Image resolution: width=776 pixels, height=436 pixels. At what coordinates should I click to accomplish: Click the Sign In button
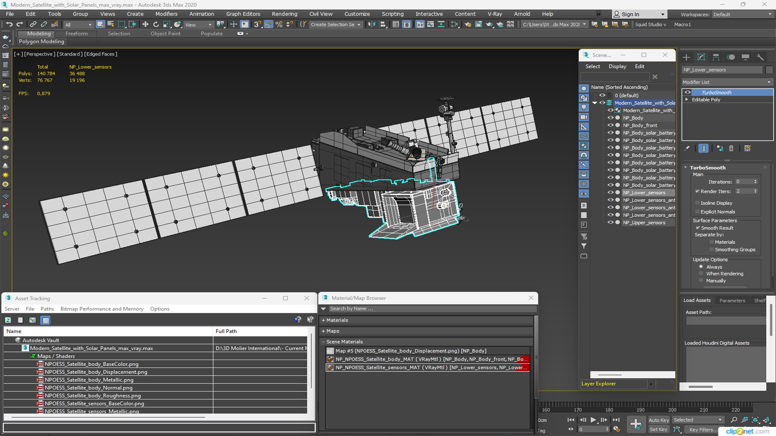(x=639, y=15)
